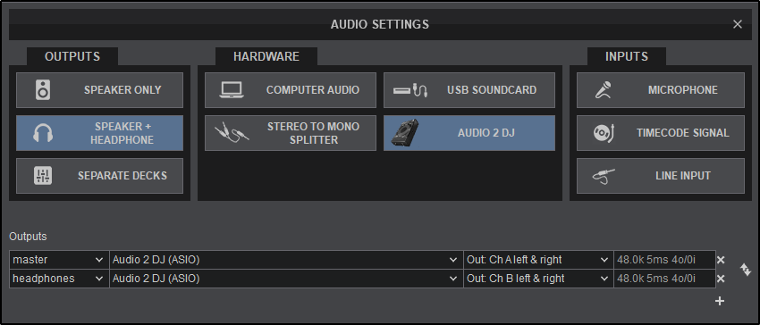Select the Computer Audio laptop icon
The image size is (760, 325).
point(232,90)
